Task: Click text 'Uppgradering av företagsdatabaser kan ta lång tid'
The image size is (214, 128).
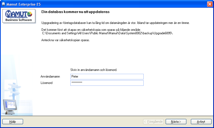Action: coord(73,23)
